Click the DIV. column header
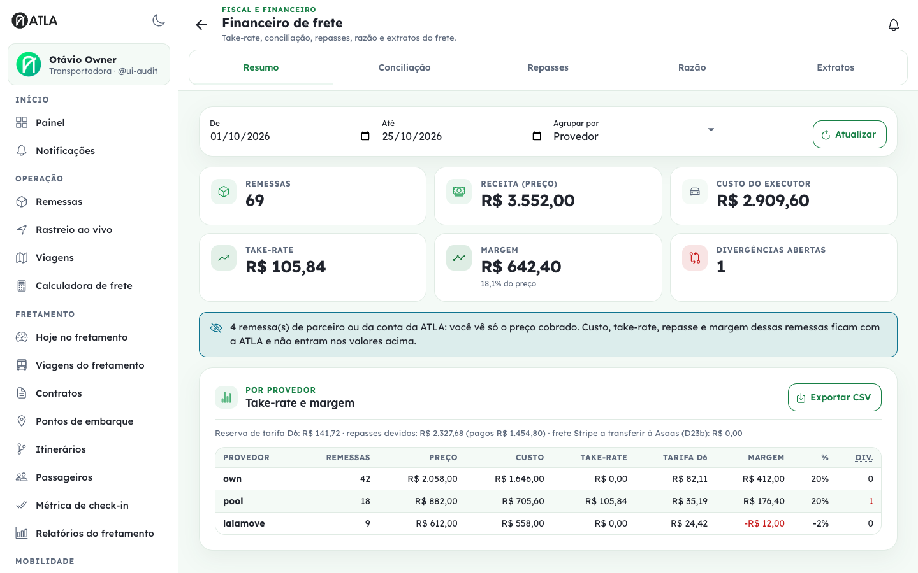The width and height of the screenshot is (918, 573). (864, 458)
